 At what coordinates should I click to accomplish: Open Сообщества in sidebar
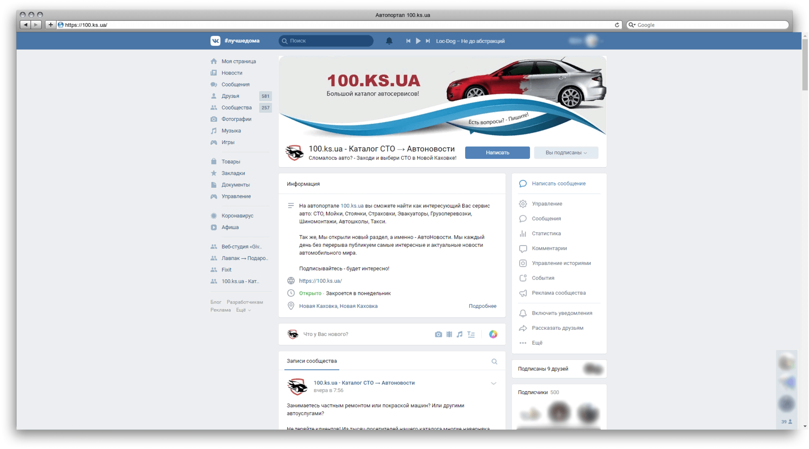click(x=236, y=108)
